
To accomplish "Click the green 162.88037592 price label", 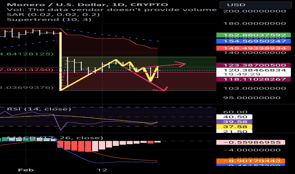I will click(254, 35).
